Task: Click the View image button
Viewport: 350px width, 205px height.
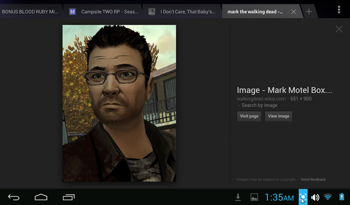Action: 278,116
